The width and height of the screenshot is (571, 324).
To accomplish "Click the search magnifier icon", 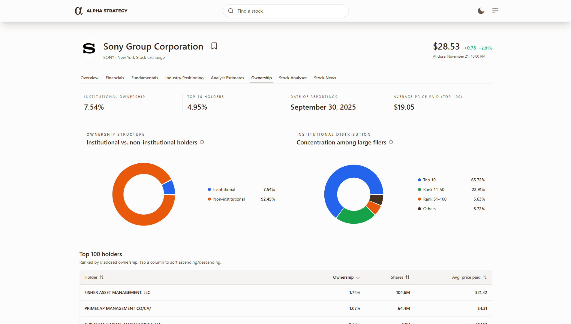I will [230, 11].
